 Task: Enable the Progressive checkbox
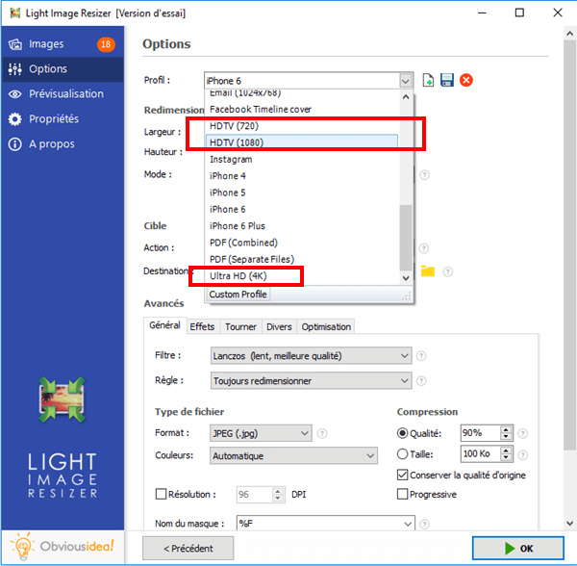click(x=403, y=494)
